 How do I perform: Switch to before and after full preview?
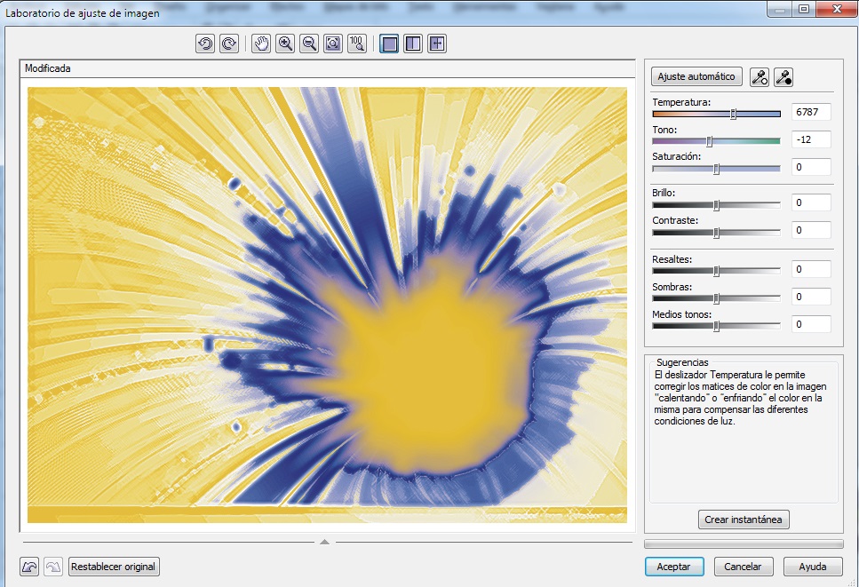(x=413, y=44)
